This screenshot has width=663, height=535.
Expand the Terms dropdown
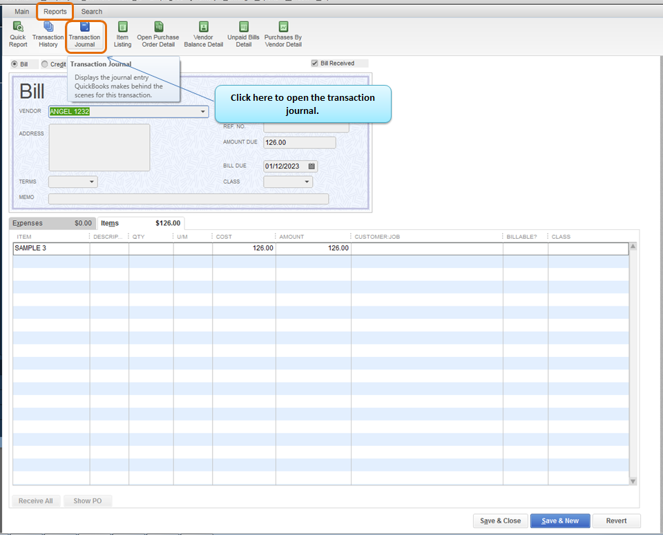[92, 182]
